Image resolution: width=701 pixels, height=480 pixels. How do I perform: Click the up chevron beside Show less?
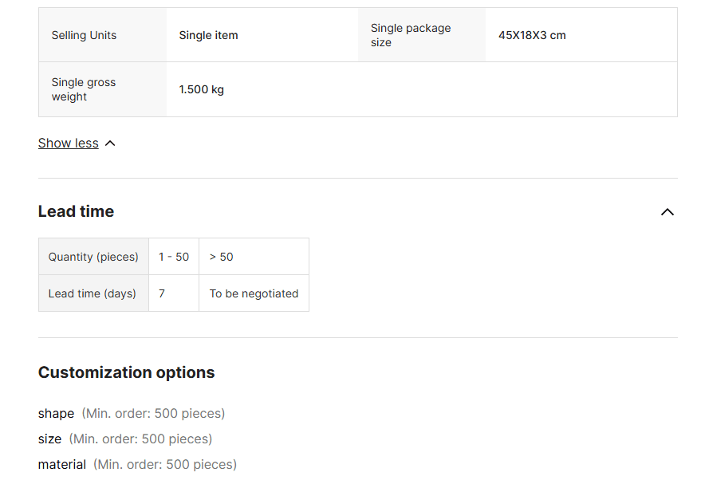tap(110, 144)
